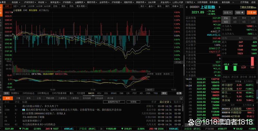Open the 加指标 add indicator tool
Screen dimensions: 258x131
(x=158, y=74)
